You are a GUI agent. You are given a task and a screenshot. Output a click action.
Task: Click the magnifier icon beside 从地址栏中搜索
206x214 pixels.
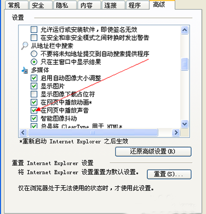coord(25,45)
